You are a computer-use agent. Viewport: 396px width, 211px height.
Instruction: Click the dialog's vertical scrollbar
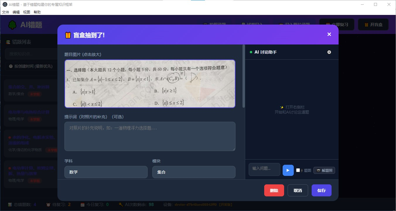(244, 76)
